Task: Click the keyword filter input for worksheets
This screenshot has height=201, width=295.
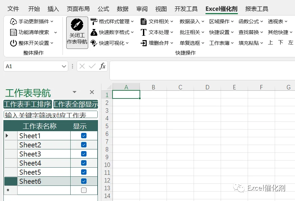Action: click(x=51, y=114)
